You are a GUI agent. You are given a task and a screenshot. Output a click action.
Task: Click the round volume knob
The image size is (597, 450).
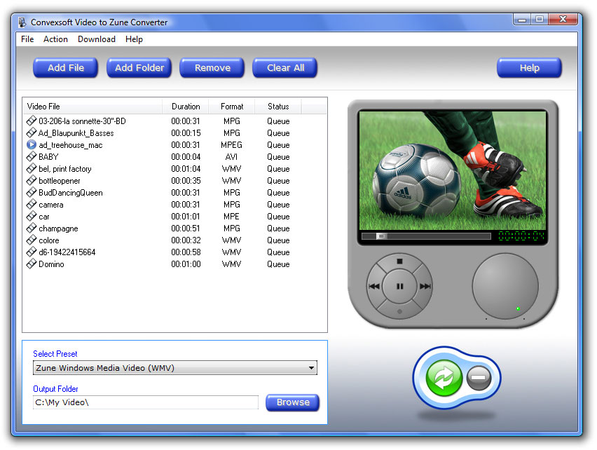505,286
